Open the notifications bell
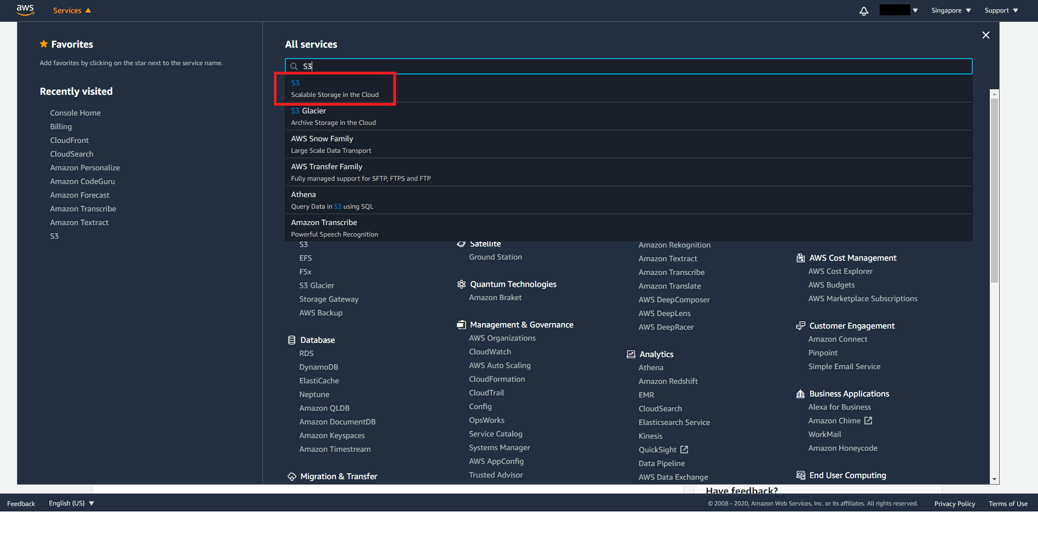The image size is (1038, 552). click(864, 11)
